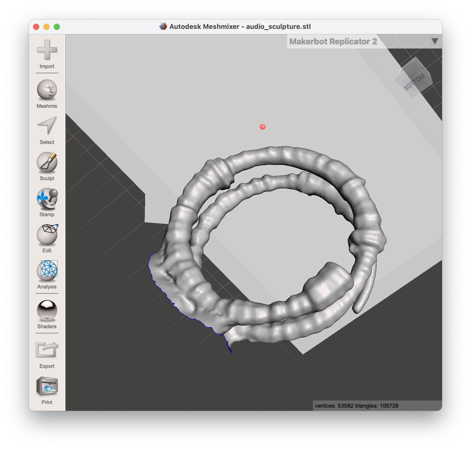Activate the Select arrow tool

(47, 126)
